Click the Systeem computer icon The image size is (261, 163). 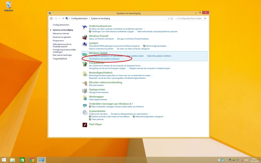[x=85, y=45]
